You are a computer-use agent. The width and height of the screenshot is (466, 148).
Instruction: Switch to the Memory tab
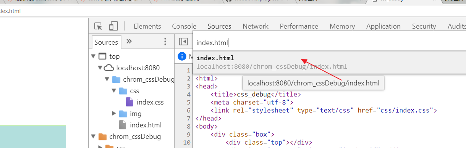[x=342, y=26]
